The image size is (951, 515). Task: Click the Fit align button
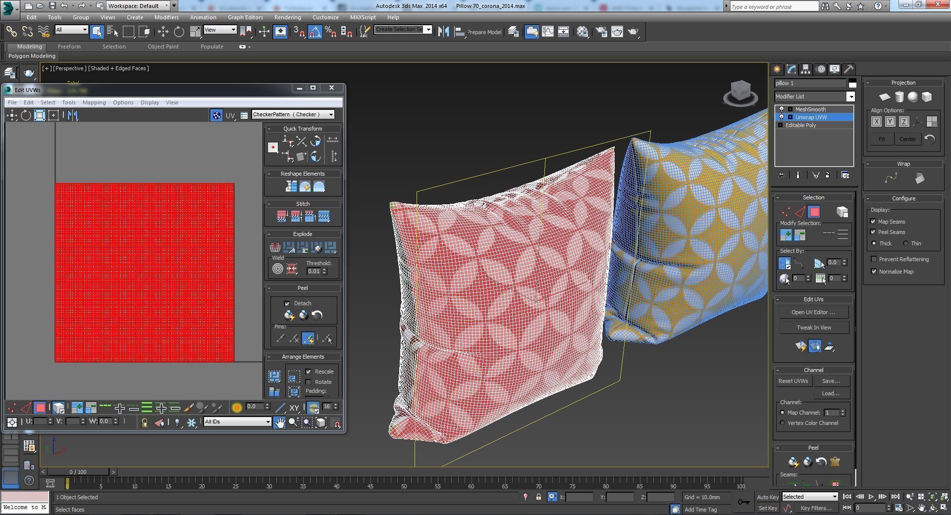(x=882, y=139)
